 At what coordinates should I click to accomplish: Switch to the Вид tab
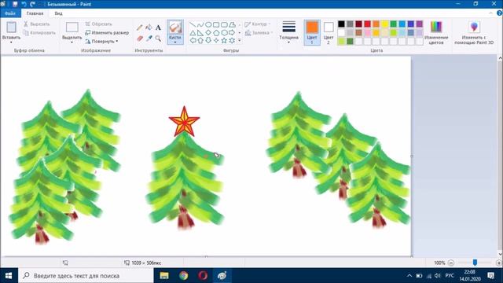click(58, 13)
